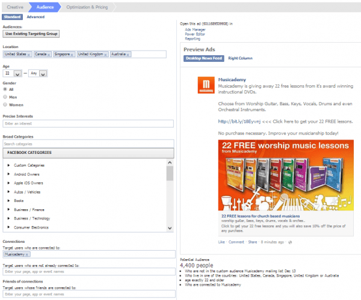Switch to Standard targeting mode
This screenshot has width=361, height=300.
[x=12, y=17]
